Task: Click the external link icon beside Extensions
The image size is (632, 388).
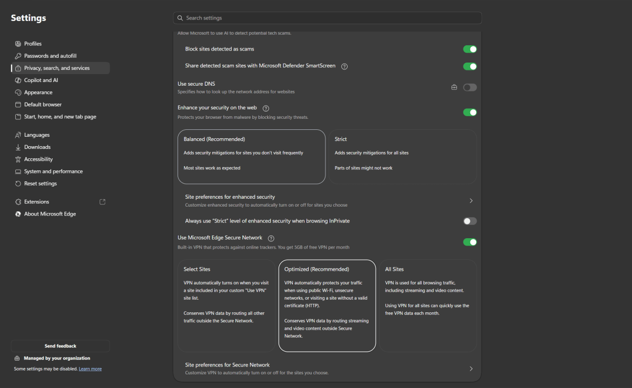Action: [x=103, y=202]
